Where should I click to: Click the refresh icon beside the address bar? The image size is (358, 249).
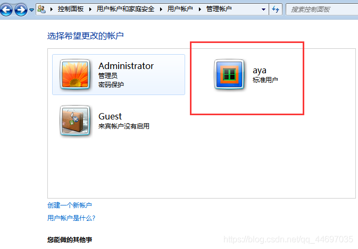coord(276,10)
